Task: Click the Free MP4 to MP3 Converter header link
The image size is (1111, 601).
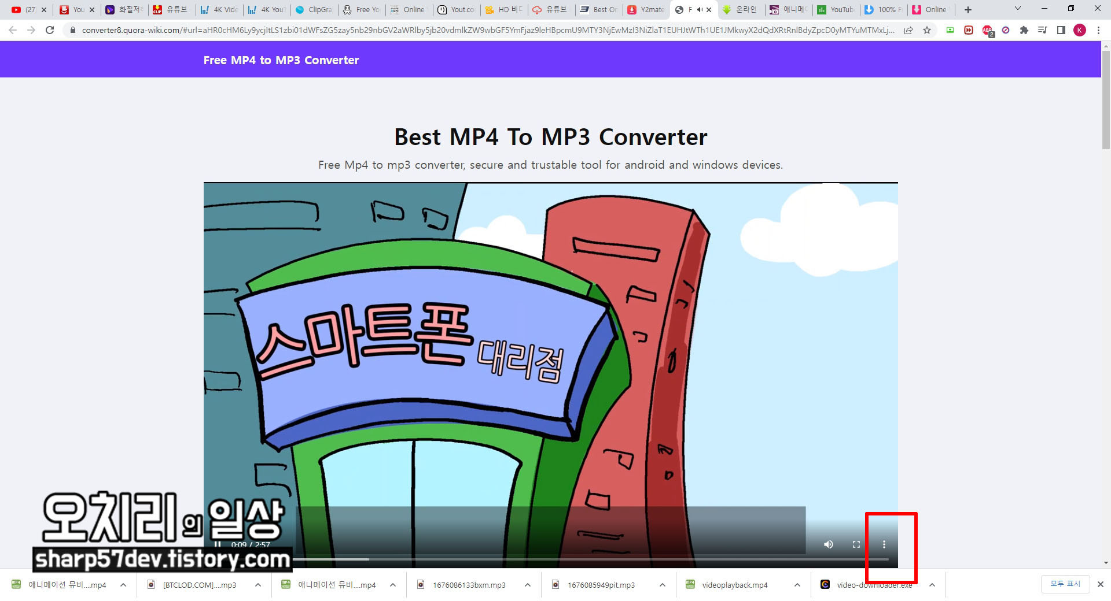Action: pyautogui.click(x=281, y=60)
